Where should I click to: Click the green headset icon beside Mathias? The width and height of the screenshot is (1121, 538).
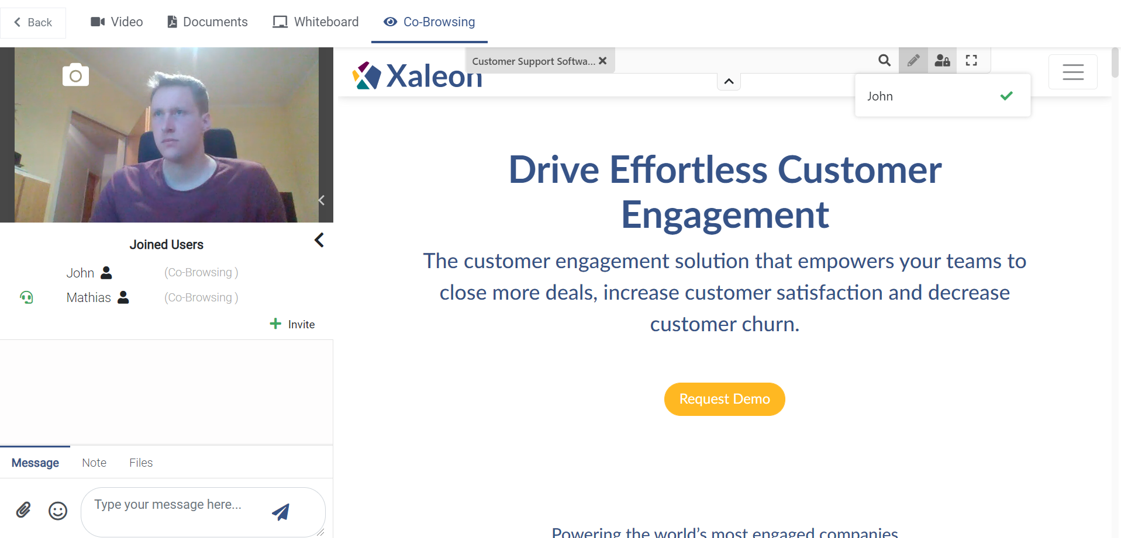point(26,297)
